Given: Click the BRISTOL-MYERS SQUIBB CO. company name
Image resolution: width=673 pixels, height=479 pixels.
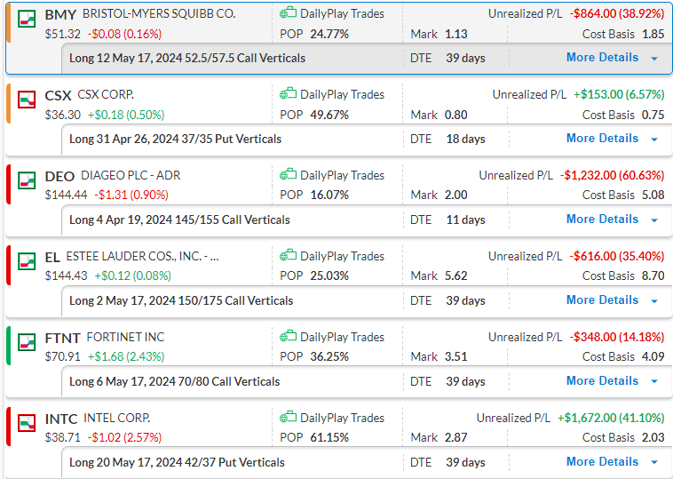Looking at the screenshot, I should pyautogui.click(x=159, y=13).
